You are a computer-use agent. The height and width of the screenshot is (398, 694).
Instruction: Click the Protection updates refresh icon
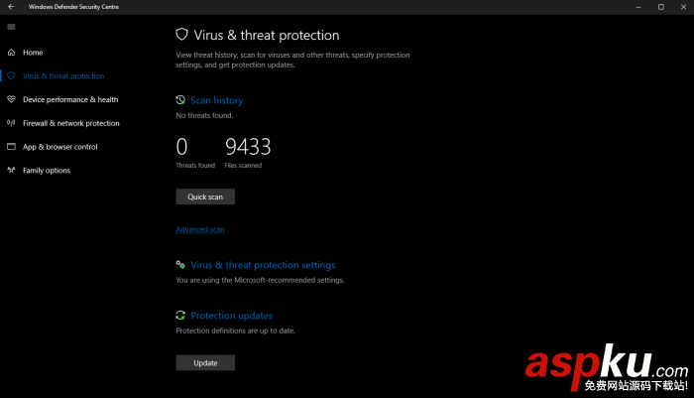(x=180, y=316)
